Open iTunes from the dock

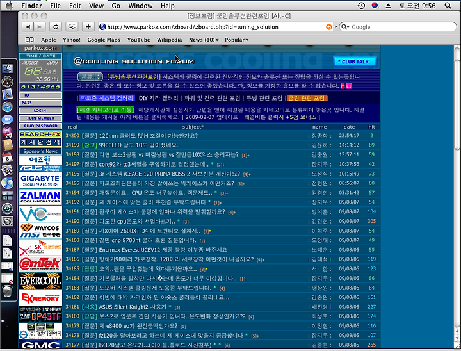click(7, 183)
